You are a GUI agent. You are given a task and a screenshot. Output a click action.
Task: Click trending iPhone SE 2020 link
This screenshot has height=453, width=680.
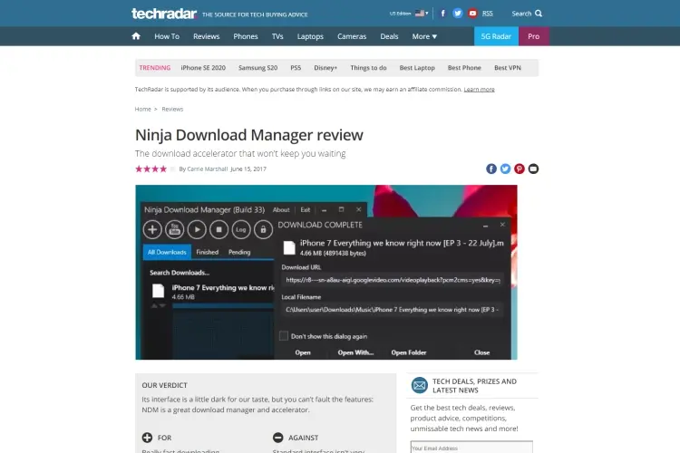(203, 68)
